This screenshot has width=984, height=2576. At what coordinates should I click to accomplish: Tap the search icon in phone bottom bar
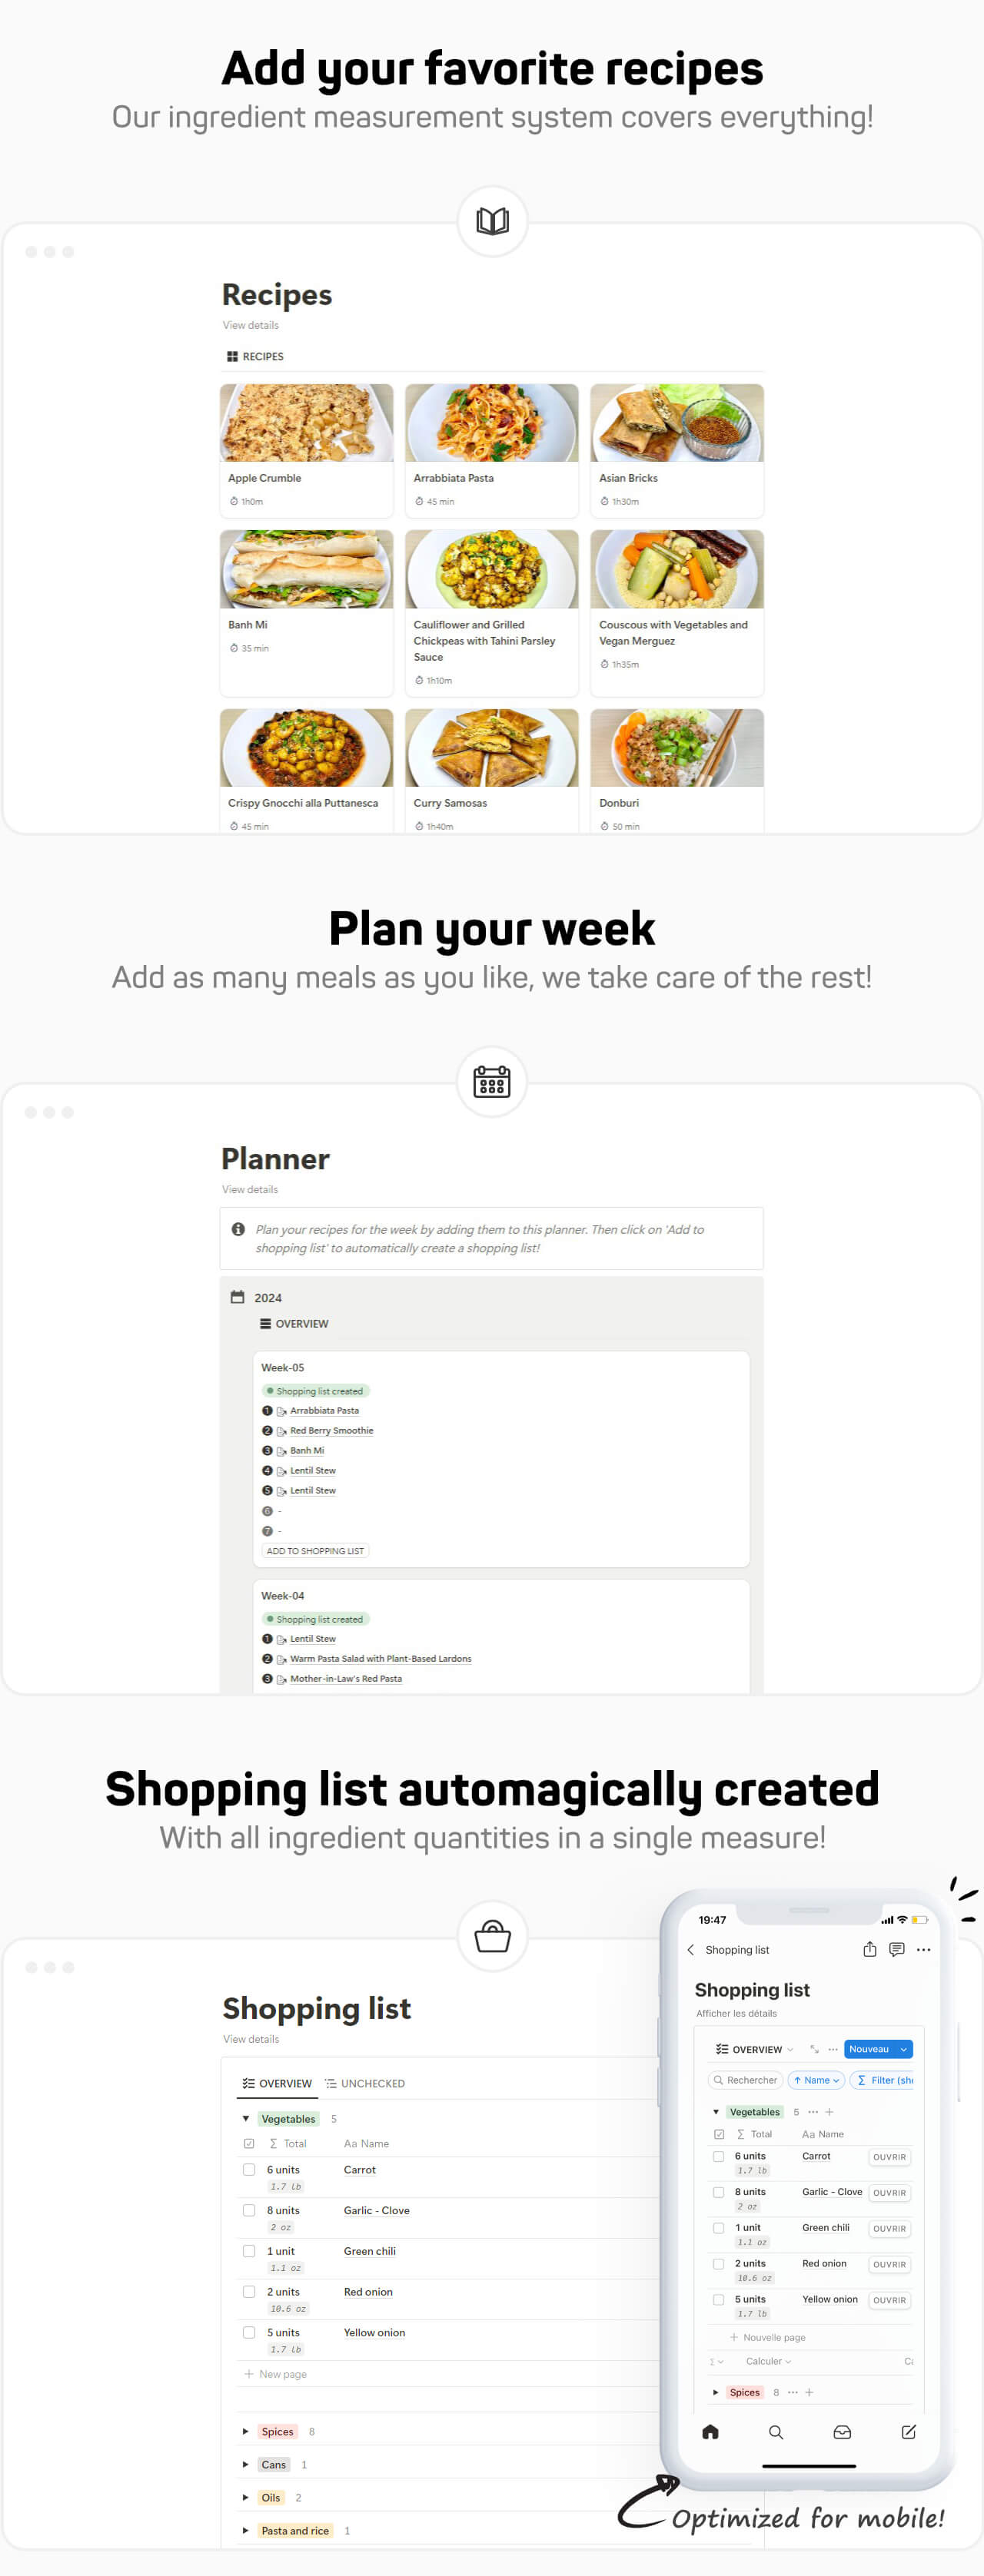coord(776,2432)
